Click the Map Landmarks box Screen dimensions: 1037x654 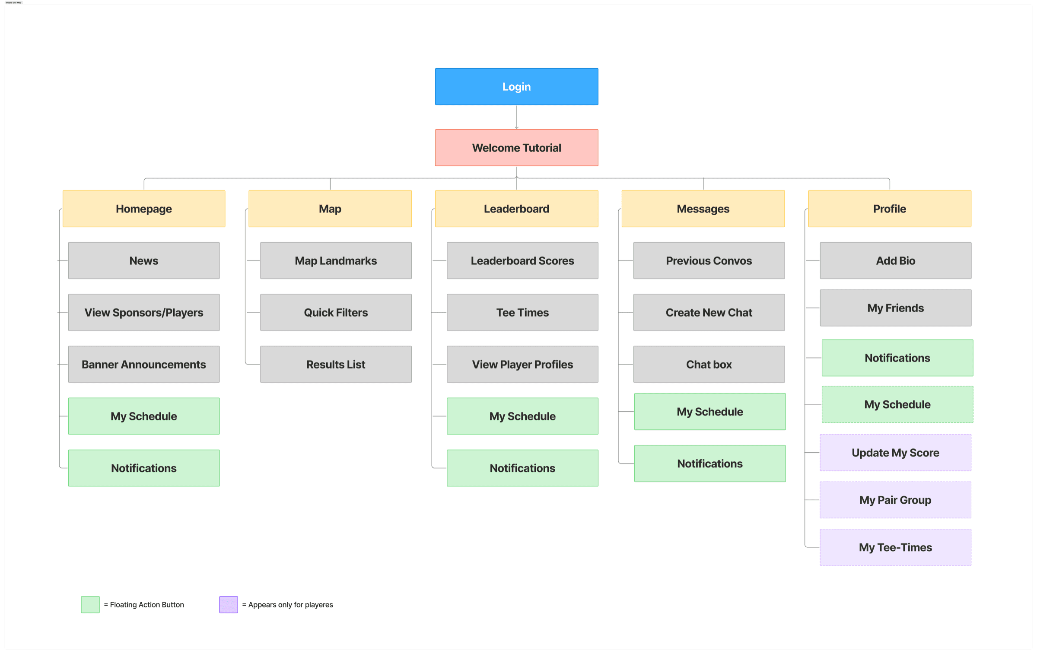point(336,260)
